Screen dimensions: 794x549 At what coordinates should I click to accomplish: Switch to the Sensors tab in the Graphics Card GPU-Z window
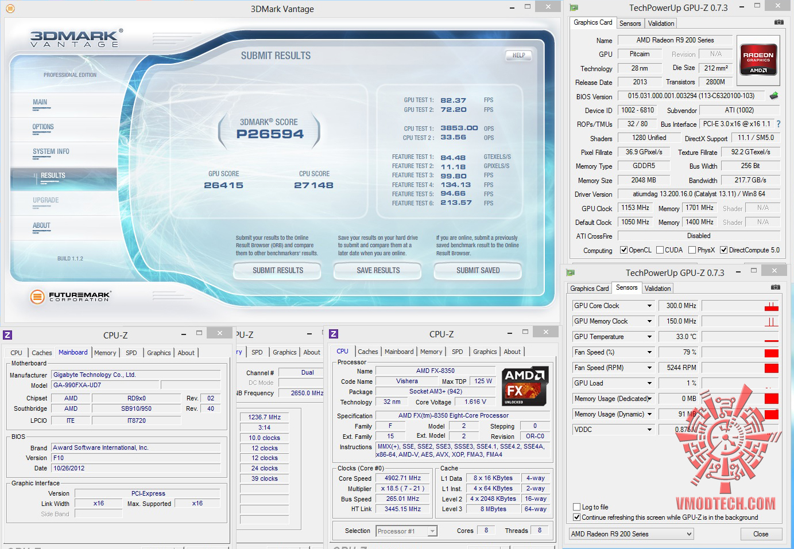point(630,24)
